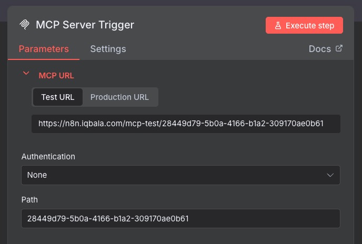Click the None value in Authentication
This screenshot has height=244, width=362.
pos(37,175)
